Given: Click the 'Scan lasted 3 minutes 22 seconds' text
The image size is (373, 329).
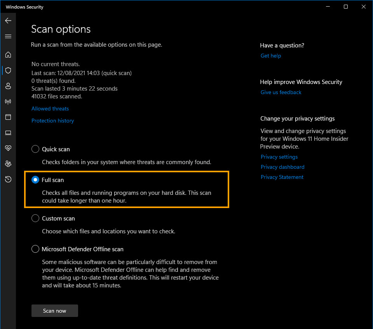Looking at the screenshot, I should [75, 89].
